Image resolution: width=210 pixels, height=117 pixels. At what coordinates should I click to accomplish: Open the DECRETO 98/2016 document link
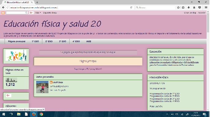[x=174, y=61]
